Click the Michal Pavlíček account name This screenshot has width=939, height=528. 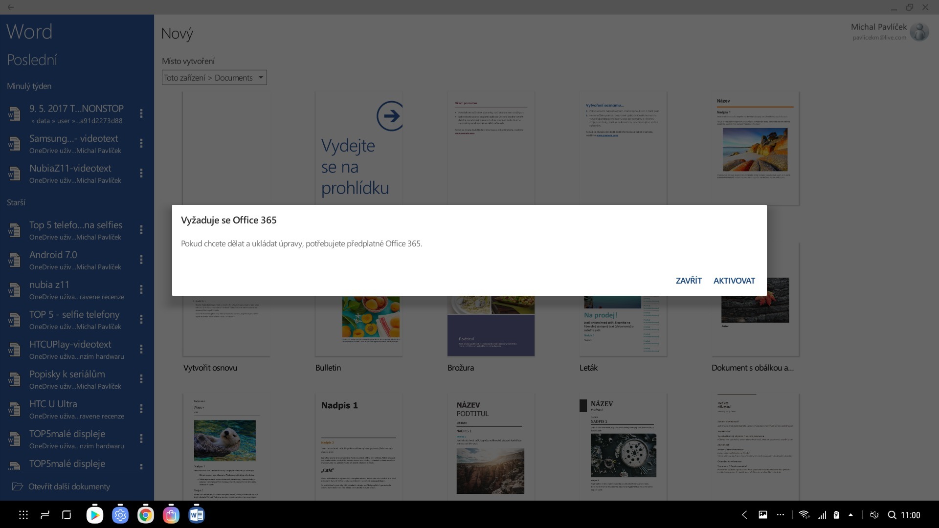(880, 27)
